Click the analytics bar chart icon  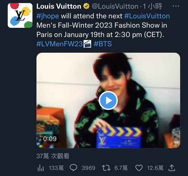(x=40, y=168)
